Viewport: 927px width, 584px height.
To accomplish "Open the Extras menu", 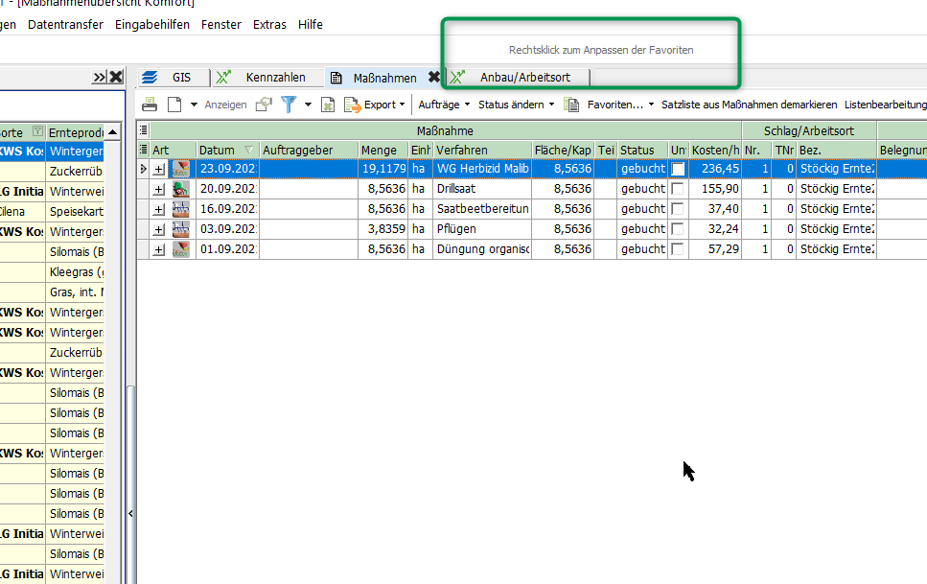I will pos(269,25).
